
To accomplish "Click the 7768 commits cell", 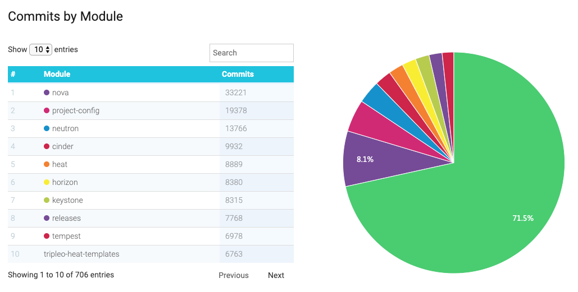I will [257, 218].
